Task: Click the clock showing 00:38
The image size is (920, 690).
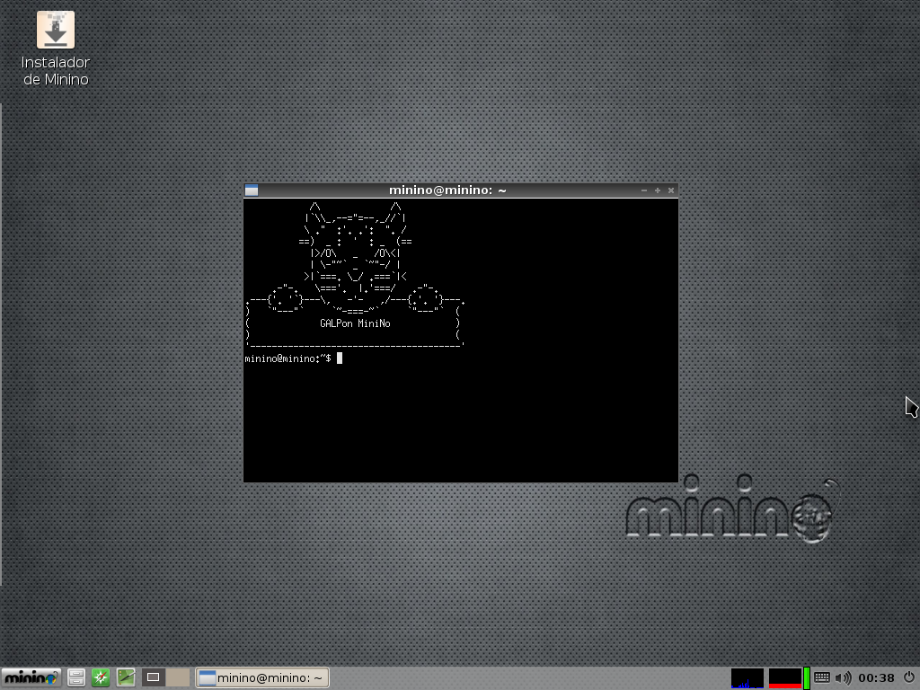Action: pos(876,677)
